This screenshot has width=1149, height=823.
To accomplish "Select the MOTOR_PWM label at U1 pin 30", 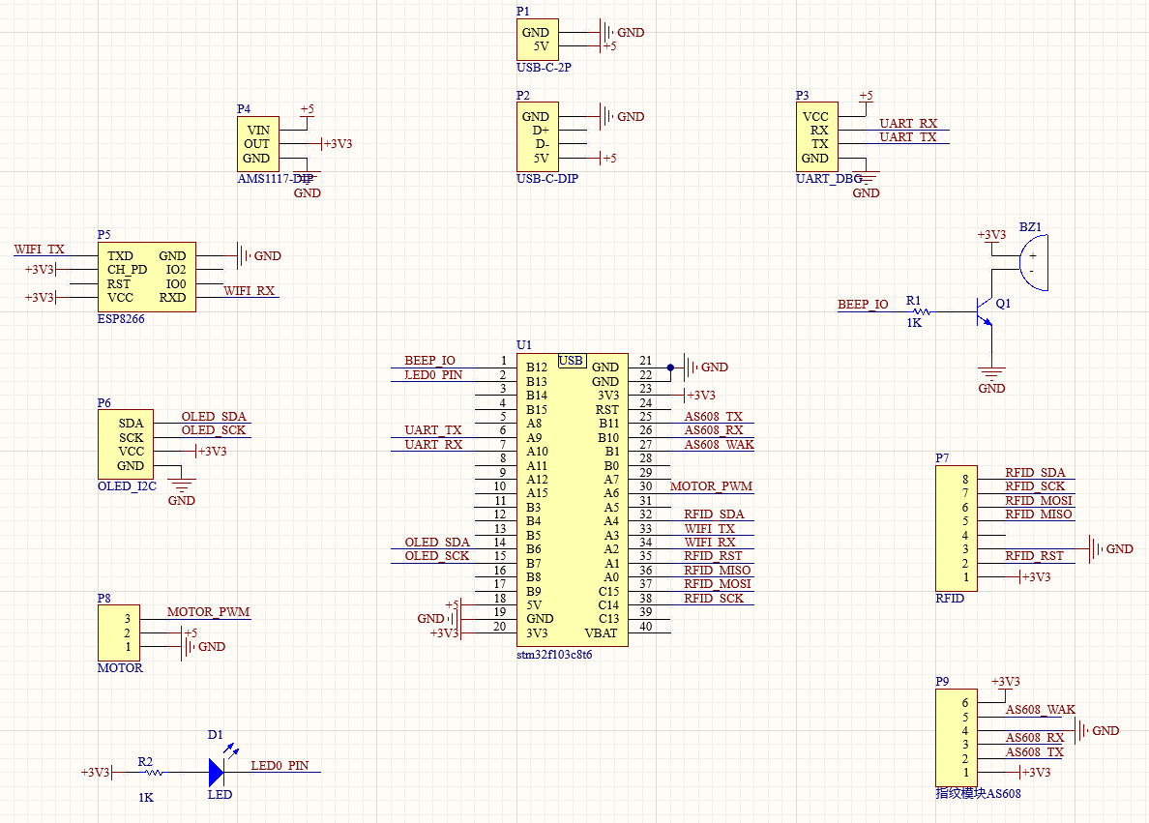I will tap(711, 485).
